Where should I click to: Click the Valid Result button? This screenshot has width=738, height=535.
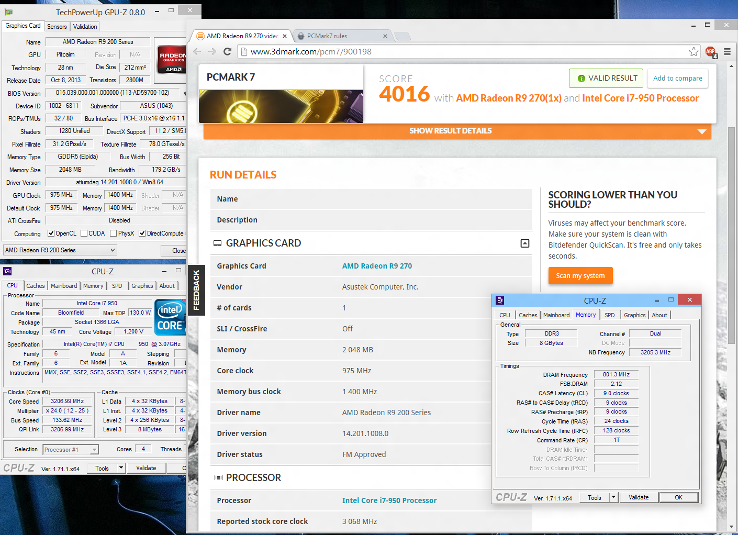[607, 79]
